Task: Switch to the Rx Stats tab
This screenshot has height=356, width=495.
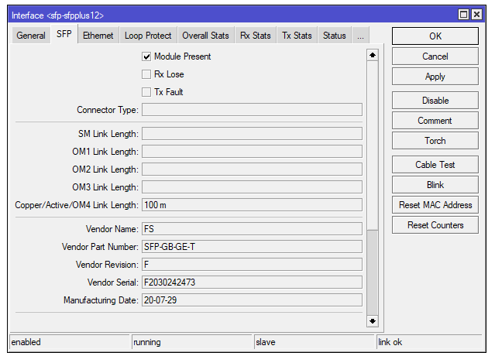Action: point(256,36)
